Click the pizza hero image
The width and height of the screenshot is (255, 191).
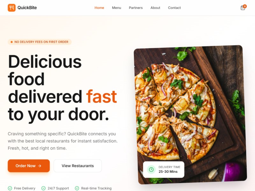point(190,115)
